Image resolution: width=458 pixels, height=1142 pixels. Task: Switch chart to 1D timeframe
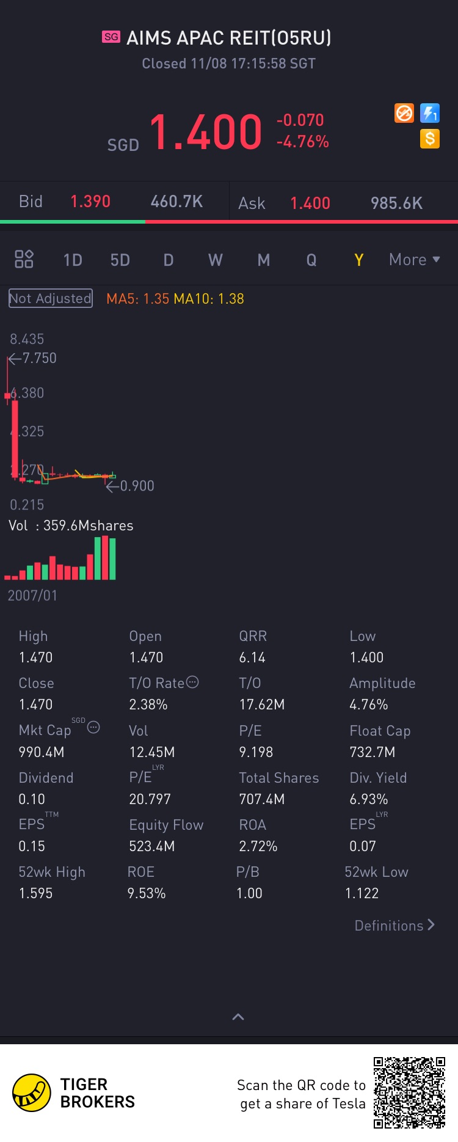[x=73, y=260]
